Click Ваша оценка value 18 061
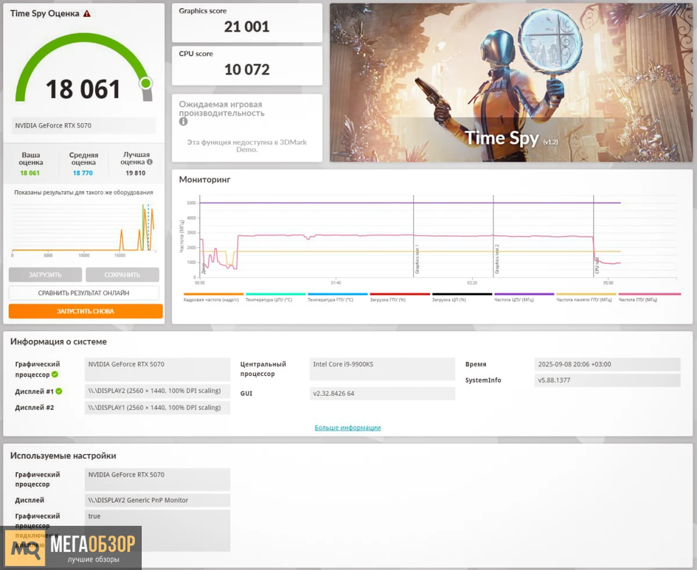The width and height of the screenshot is (697, 570). coord(30,173)
